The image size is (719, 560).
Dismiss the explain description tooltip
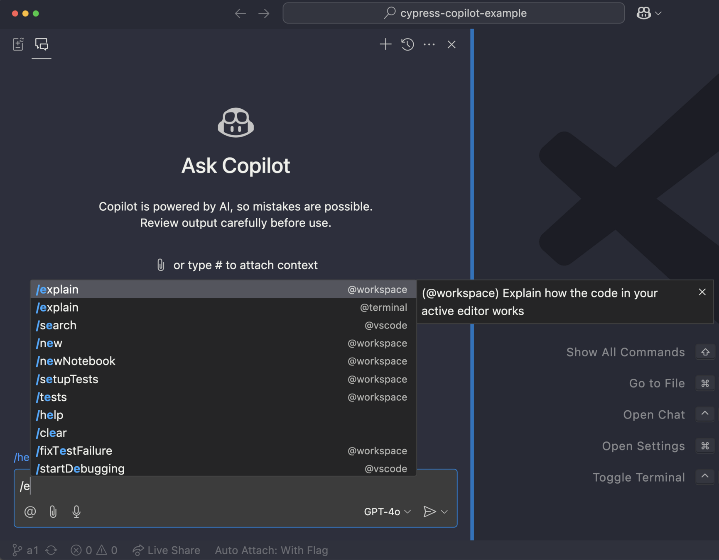[702, 292]
